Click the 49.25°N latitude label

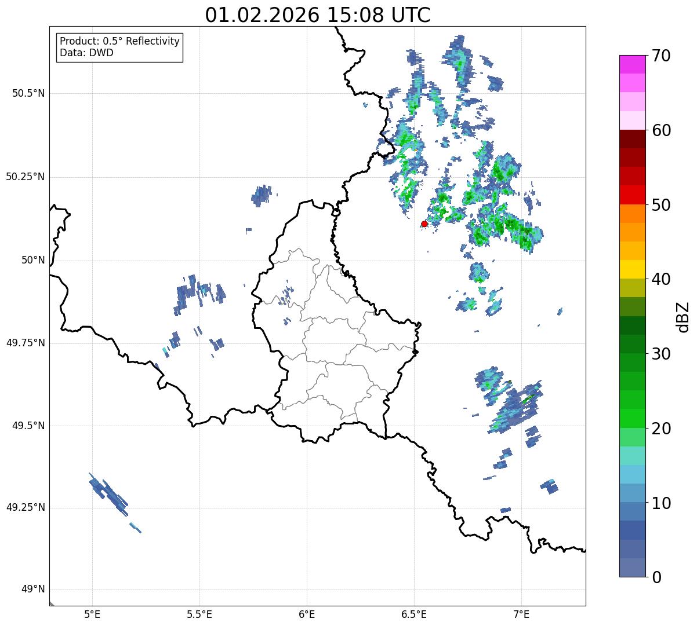tap(26, 507)
